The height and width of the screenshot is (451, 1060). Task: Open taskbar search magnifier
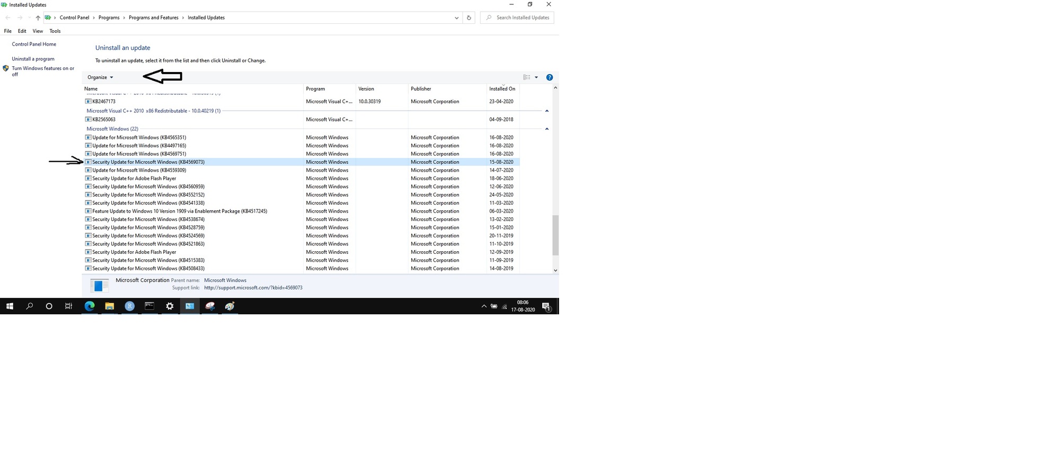pyautogui.click(x=30, y=306)
